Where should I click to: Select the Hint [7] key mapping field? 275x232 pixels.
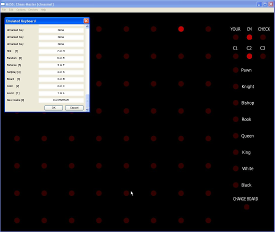61,51
